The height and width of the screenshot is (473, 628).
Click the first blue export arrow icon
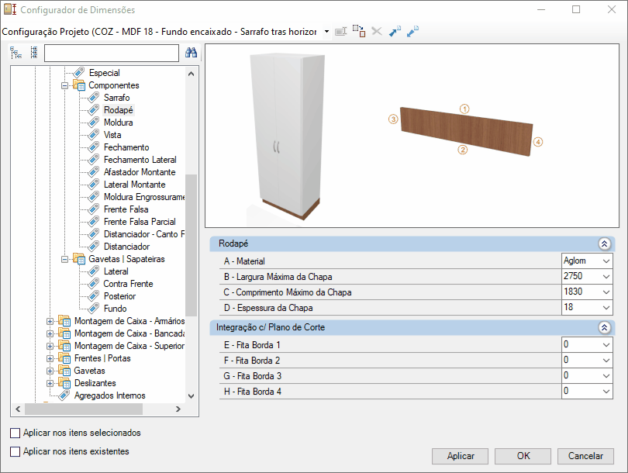coord(395,31)
